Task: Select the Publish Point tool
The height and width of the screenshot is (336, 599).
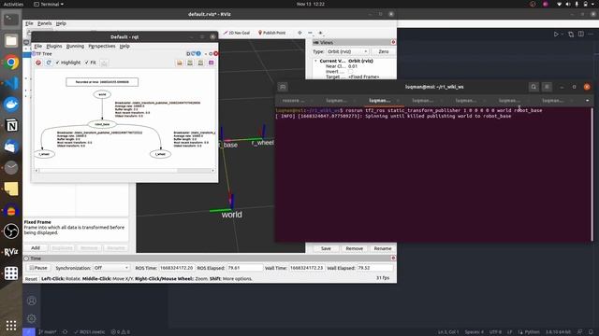Action: [272, 33]
